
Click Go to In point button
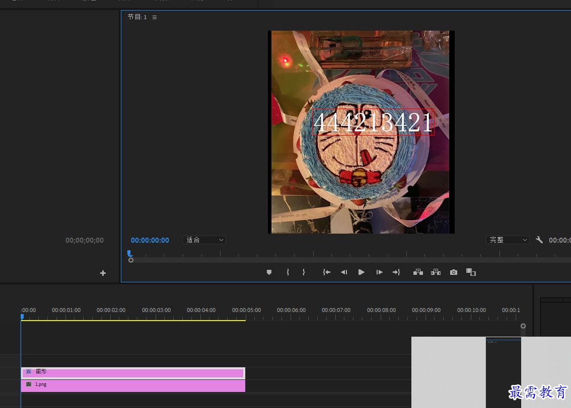pos(327,272)
